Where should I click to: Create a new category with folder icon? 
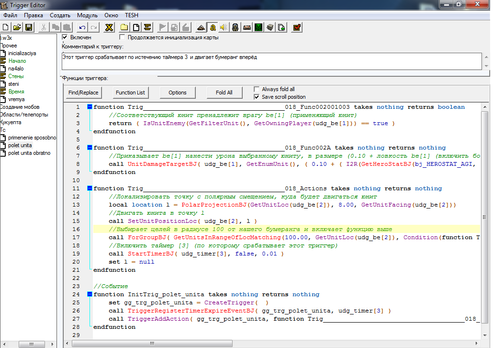coord(124,27)
